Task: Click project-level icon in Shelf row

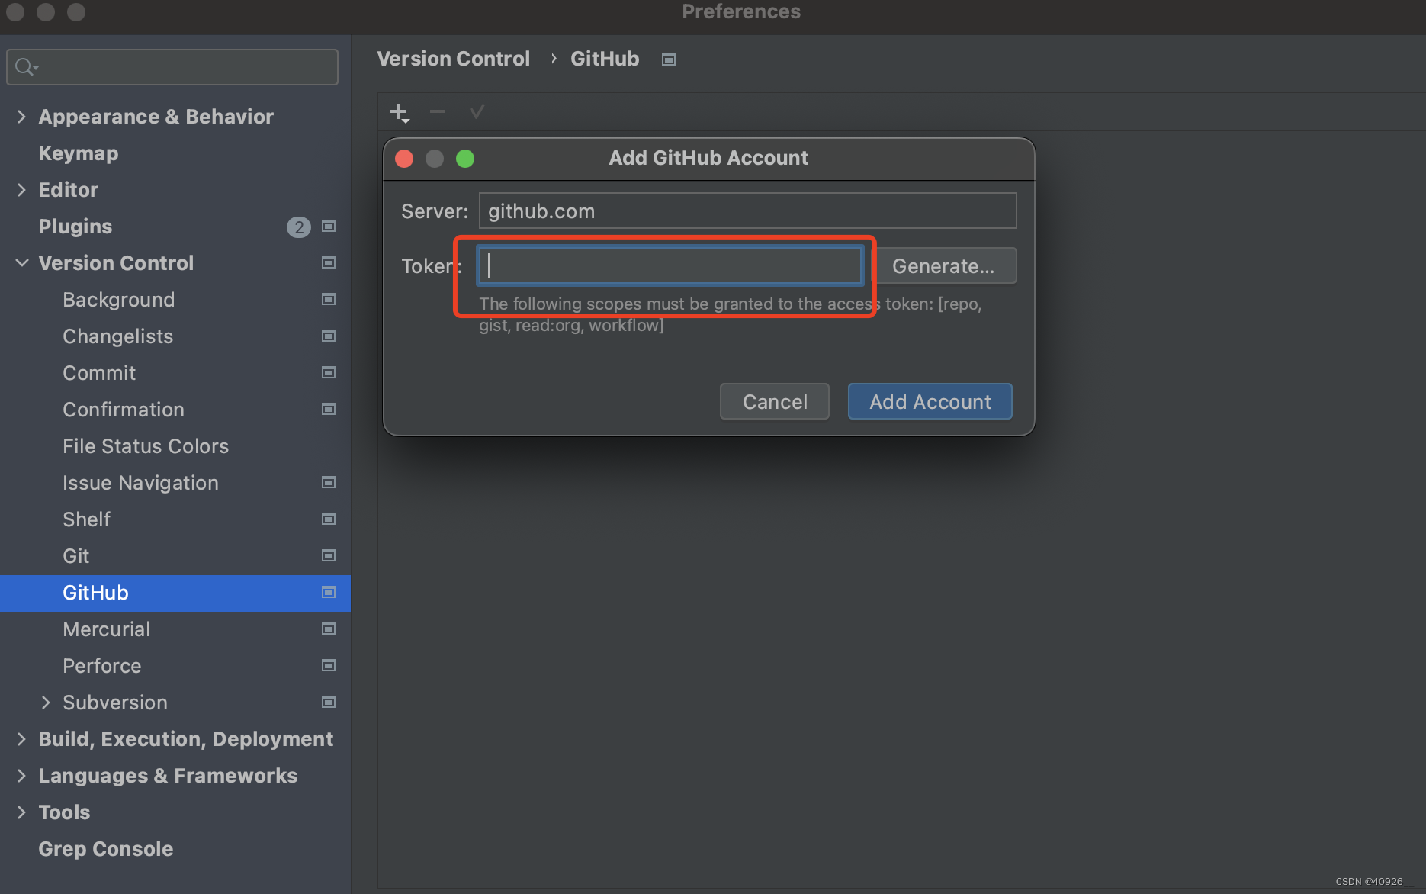Action: pyautogui.click(x=329, y=519)
